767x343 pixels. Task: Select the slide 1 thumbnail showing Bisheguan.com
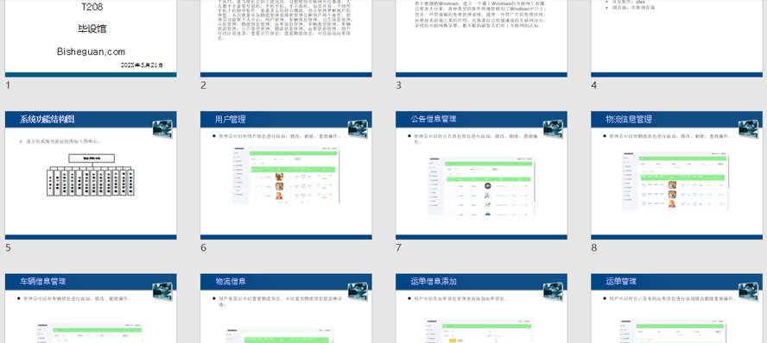tap(91, 39)
